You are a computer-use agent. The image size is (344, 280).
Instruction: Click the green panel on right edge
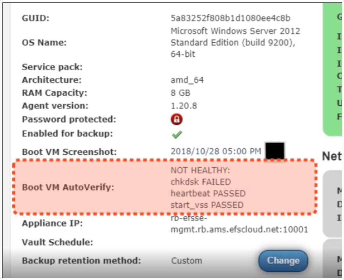[x=332, y=70]
